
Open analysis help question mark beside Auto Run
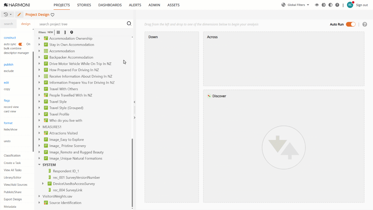tap(365, 24)
